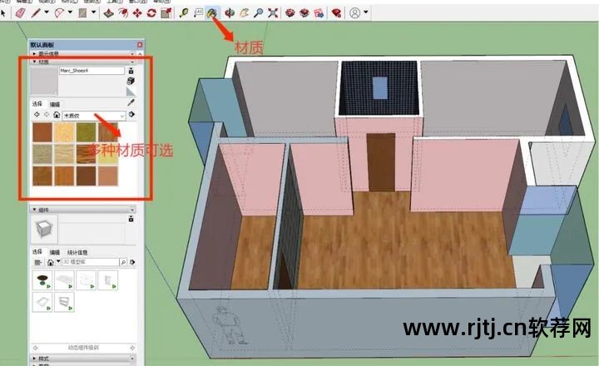This screenshot has width=599, height=366.
Task: Select the Offset tool
Action: (123, 13)
